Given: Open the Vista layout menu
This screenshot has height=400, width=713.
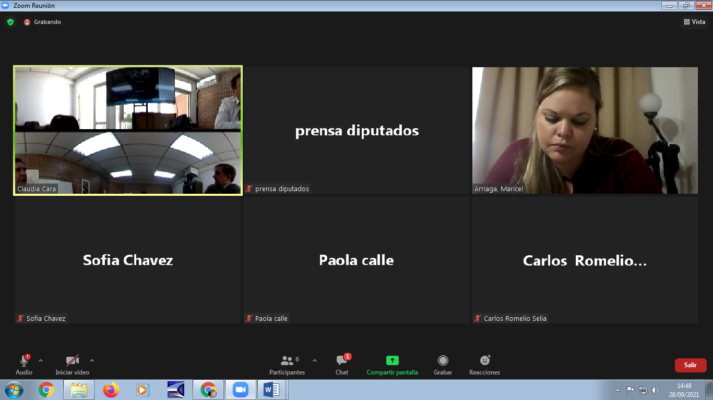Looking at the screenshot, I should point(695,22).
